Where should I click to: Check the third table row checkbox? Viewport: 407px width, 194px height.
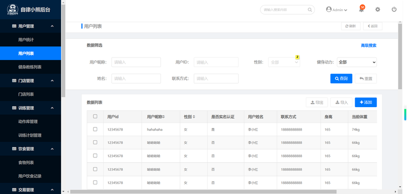pos(95,156)
